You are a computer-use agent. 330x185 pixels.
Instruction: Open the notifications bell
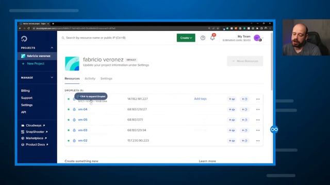(212, 38)
